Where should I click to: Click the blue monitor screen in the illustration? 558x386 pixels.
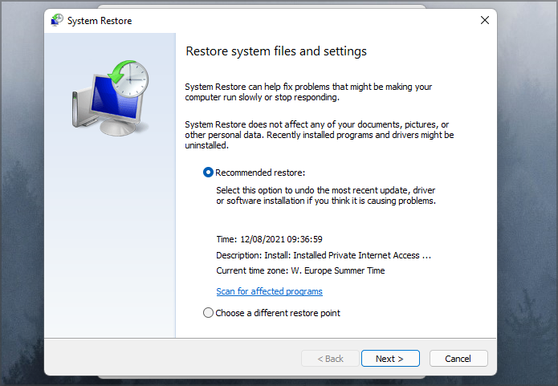pyautogui.click(x=113, y=99)
